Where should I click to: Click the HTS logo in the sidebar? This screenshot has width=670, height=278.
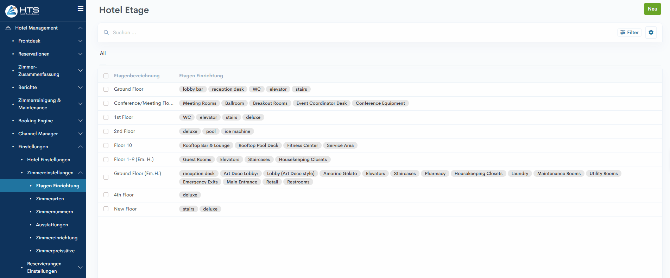click(x=22, y=11)
